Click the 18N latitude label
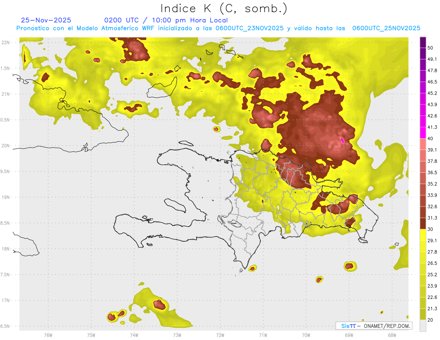The width and height of the screenshot is (440, 340). coord(5,249)
